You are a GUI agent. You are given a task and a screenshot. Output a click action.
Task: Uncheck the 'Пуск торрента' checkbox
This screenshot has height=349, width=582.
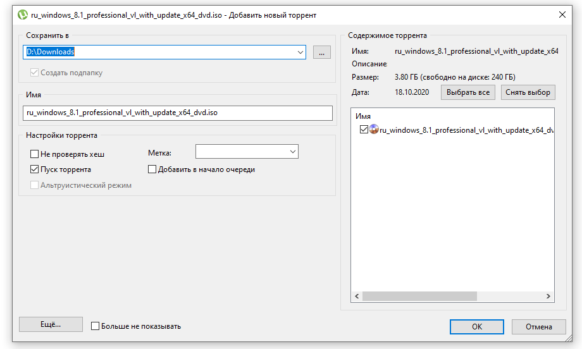(35, 169)
